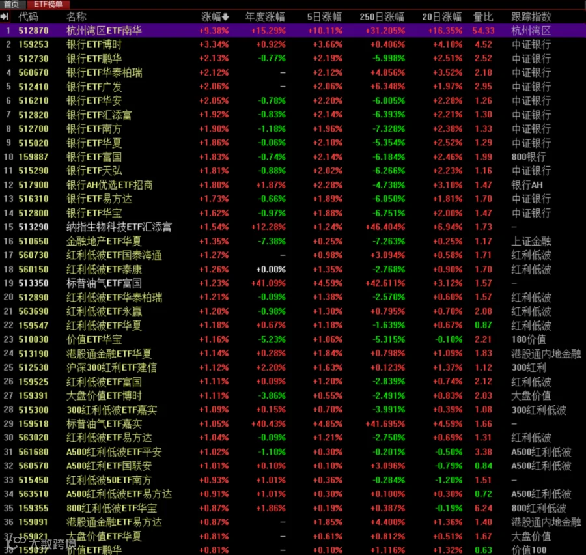This screenshot has width=586, height=555.
Task: Sort by 20日涨幅 column header
Action: (x=441, y=17)
